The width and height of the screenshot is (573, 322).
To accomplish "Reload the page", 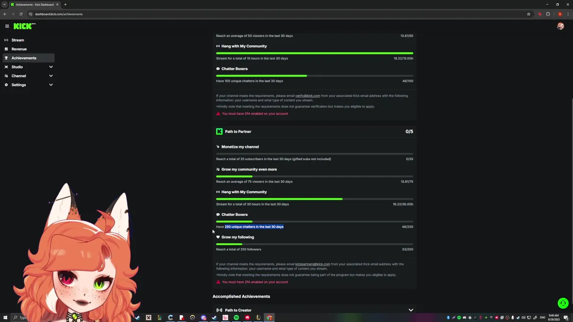I will (21, 14).
